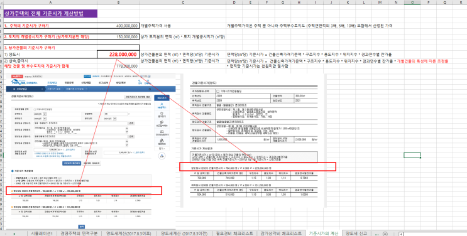
Task: Click the formula text '상가 토지분의 면적'
Action: pos(182,36)
